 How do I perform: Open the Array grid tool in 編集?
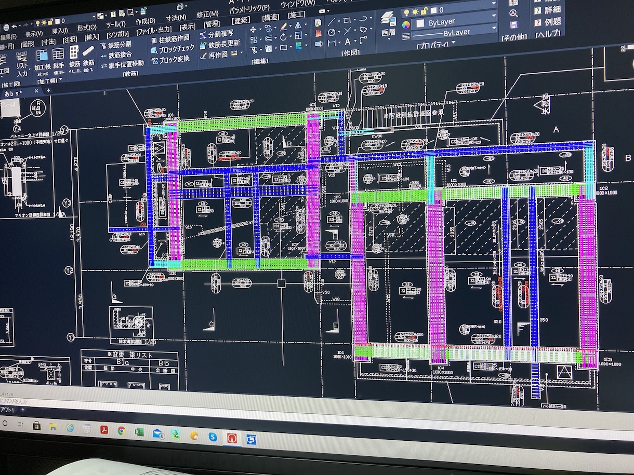tap(253, 39)
